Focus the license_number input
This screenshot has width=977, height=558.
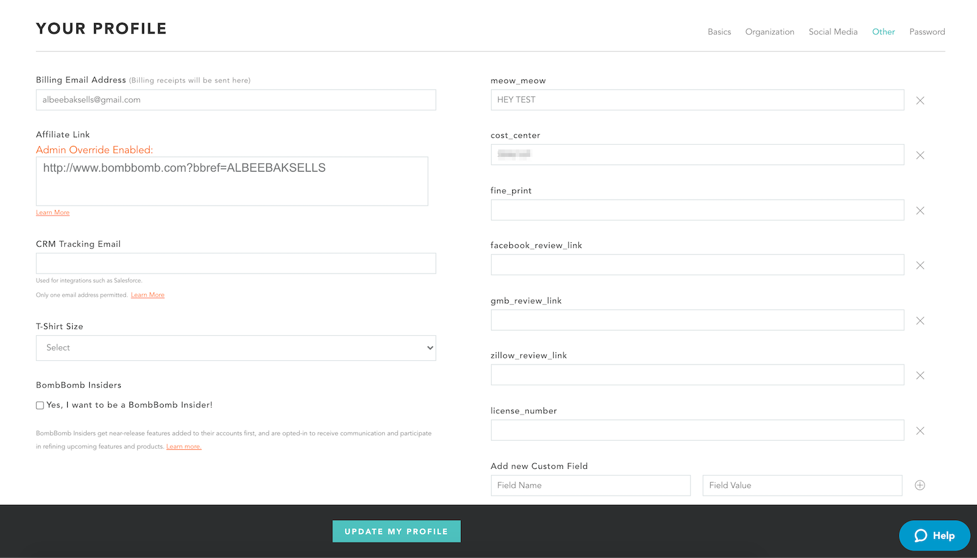[x=697, y=430]
